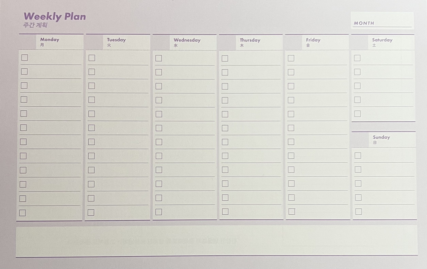Tick the bottom Sunday checkbox
The image size is (427, 269).
(x=358, y=212)
